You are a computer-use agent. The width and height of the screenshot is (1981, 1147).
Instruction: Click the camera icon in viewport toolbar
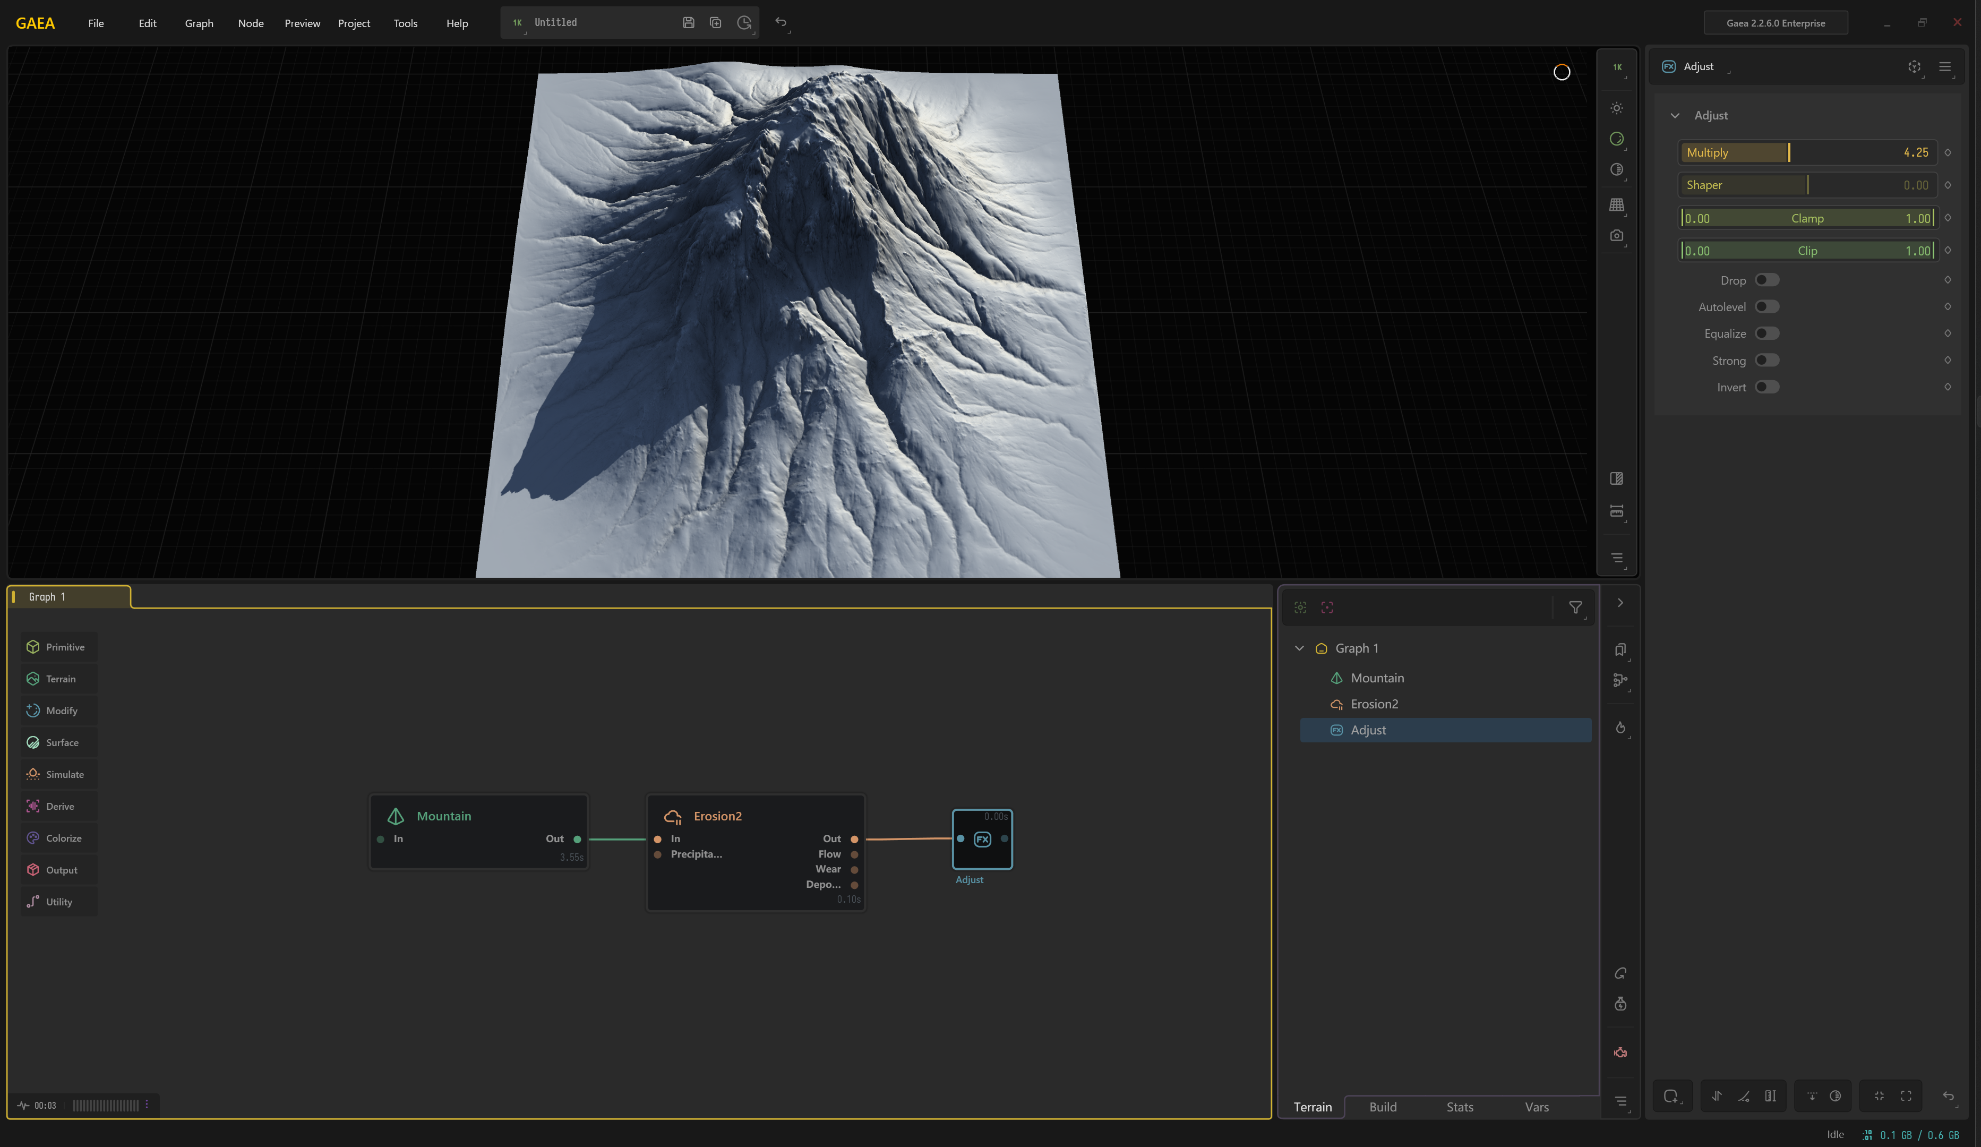[x=1616, y=236]
